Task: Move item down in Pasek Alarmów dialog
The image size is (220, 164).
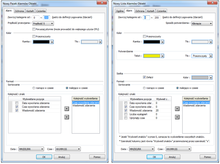Action: [x=66, y=117]
